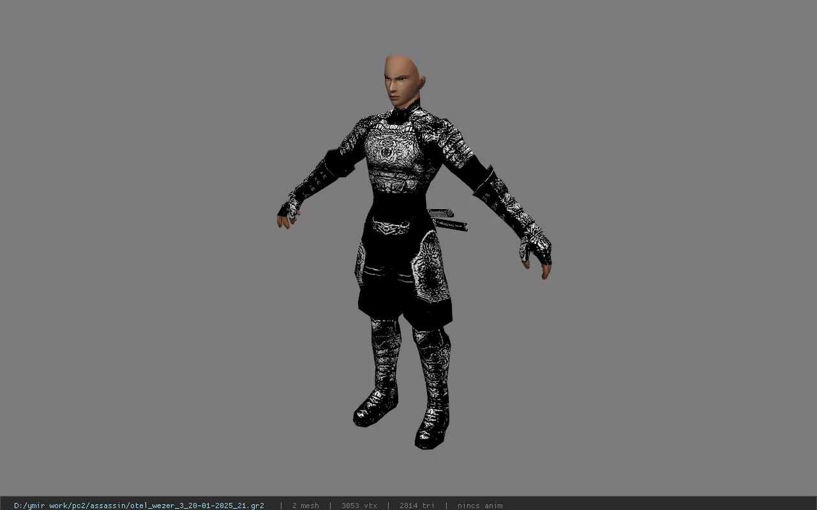
Task: Click the file path otel_wezer_3_20-01-2025_21.gr2
Action: (139, 506)
